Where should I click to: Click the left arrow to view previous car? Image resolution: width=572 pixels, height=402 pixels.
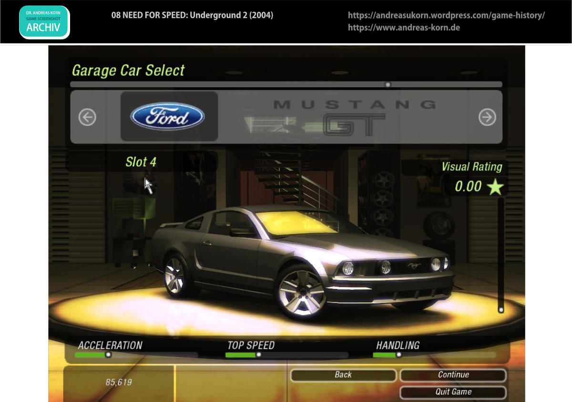87,117
